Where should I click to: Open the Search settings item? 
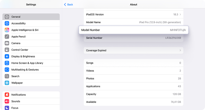[x=15, y=76]
